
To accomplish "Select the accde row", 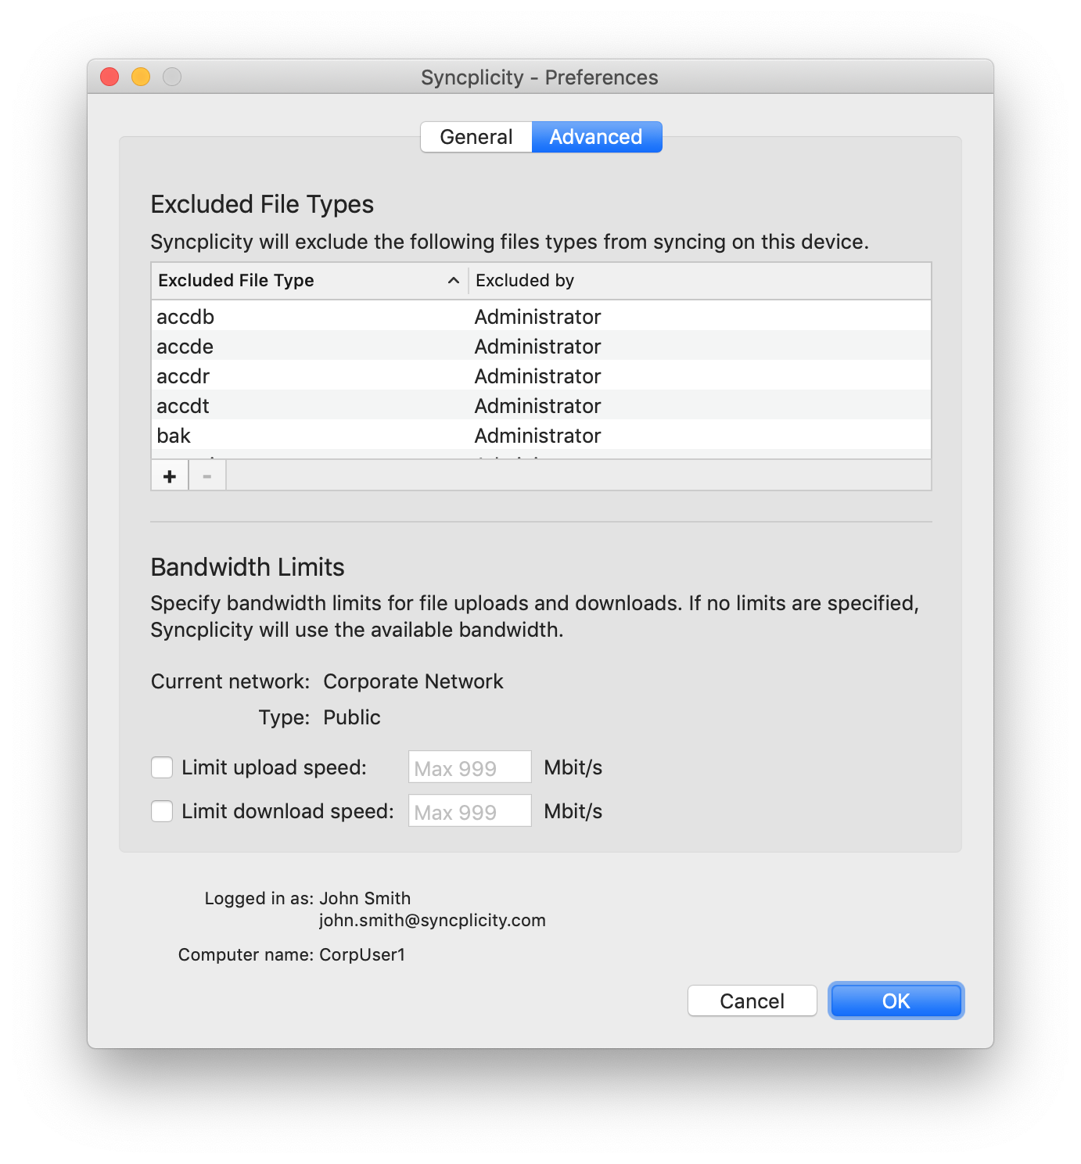I will pos(541,346).
